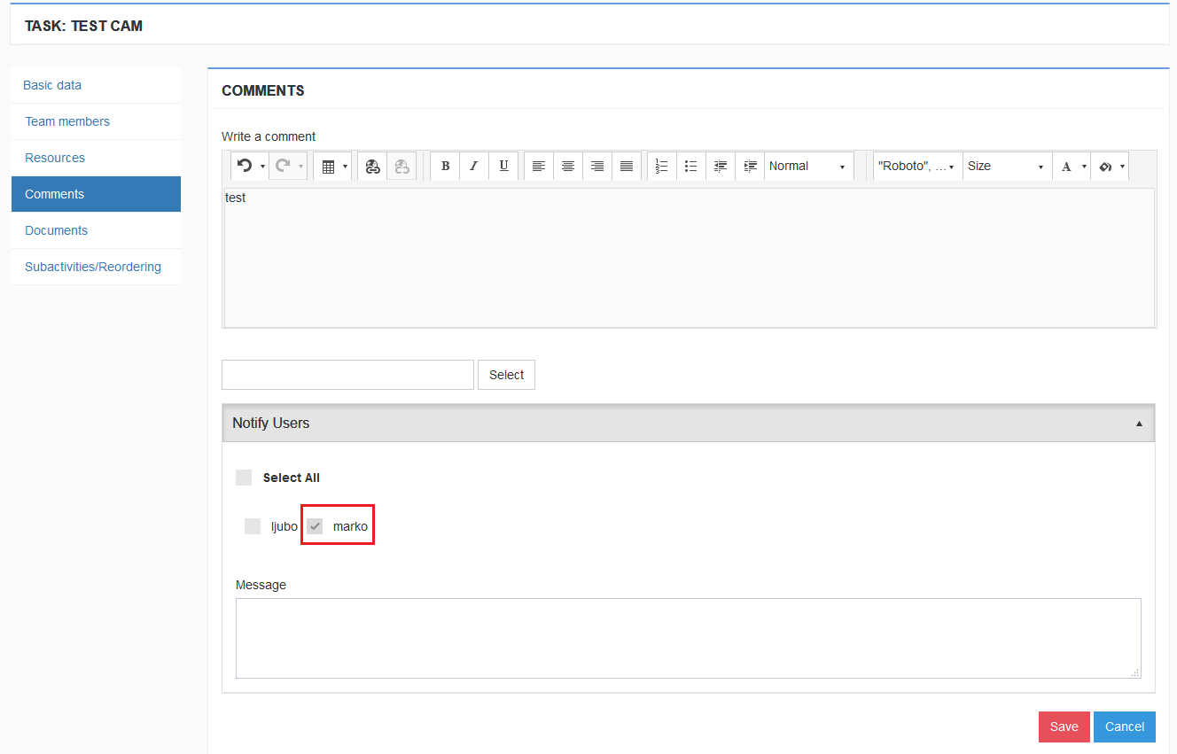
Task: Align text left
Action: point(539,167)
